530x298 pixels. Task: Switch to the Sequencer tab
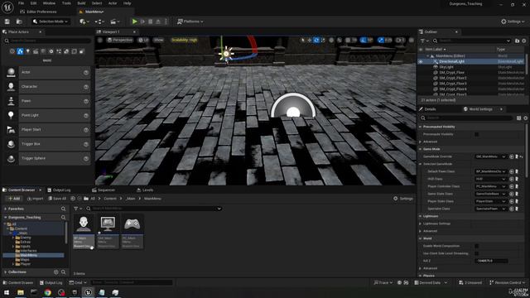tap(104, 190)
